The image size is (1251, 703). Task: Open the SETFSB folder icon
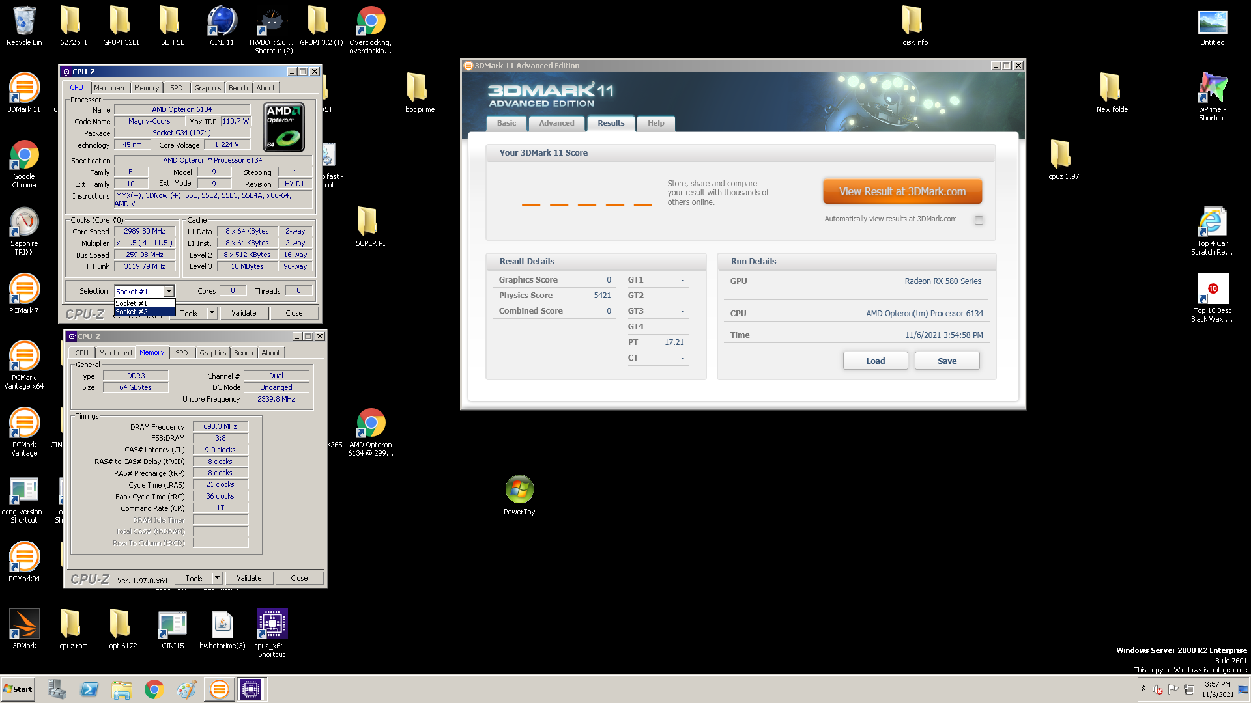173,26
